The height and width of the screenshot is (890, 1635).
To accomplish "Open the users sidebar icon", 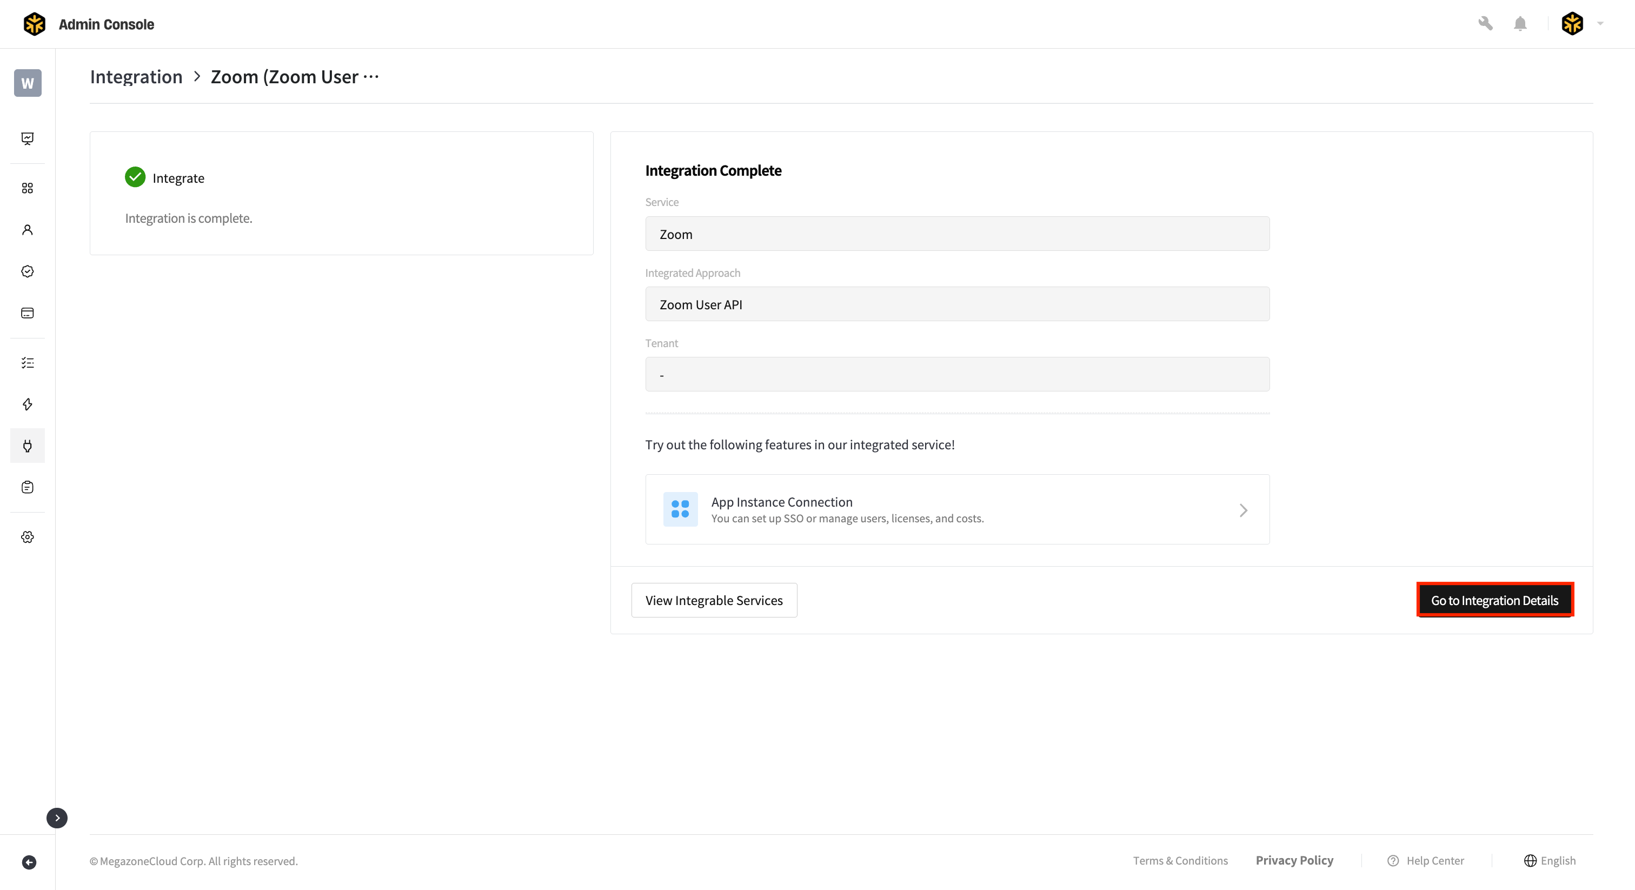I will pyautogui.click(x=27, y=230).
